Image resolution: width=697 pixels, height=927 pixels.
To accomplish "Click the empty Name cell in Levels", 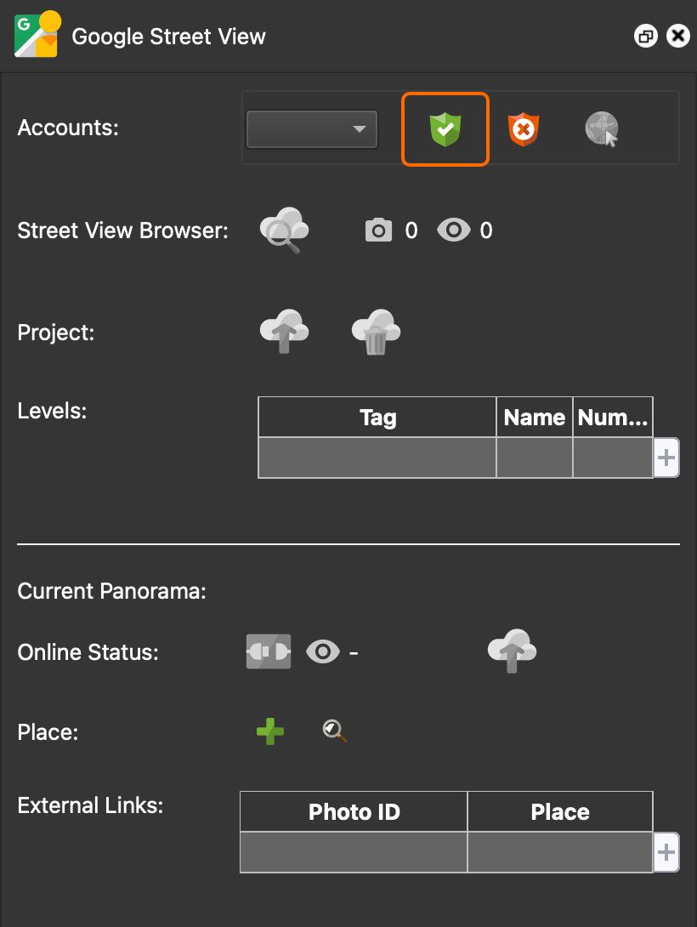I will 535,458.
